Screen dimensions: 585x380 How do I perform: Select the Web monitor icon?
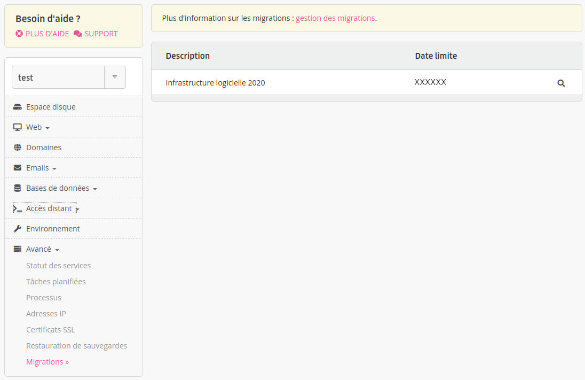pos(17,127)
